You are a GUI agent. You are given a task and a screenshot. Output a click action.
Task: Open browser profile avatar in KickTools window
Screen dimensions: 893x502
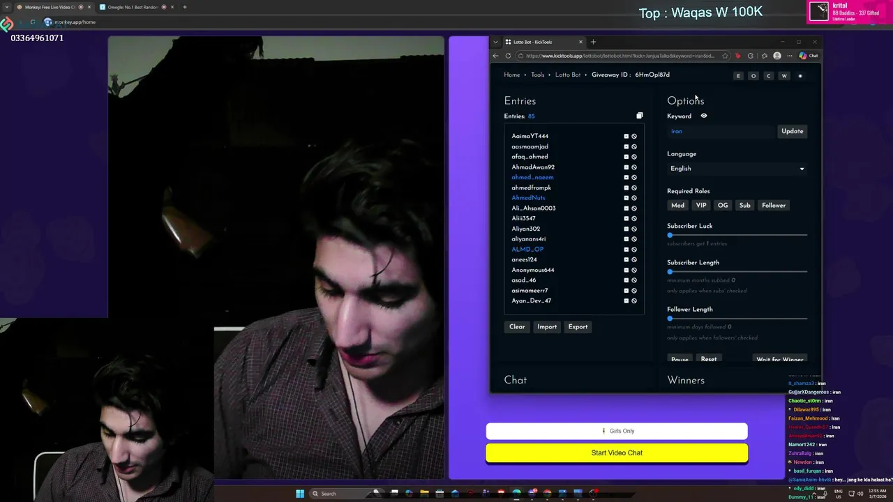[x=777, y=56]
